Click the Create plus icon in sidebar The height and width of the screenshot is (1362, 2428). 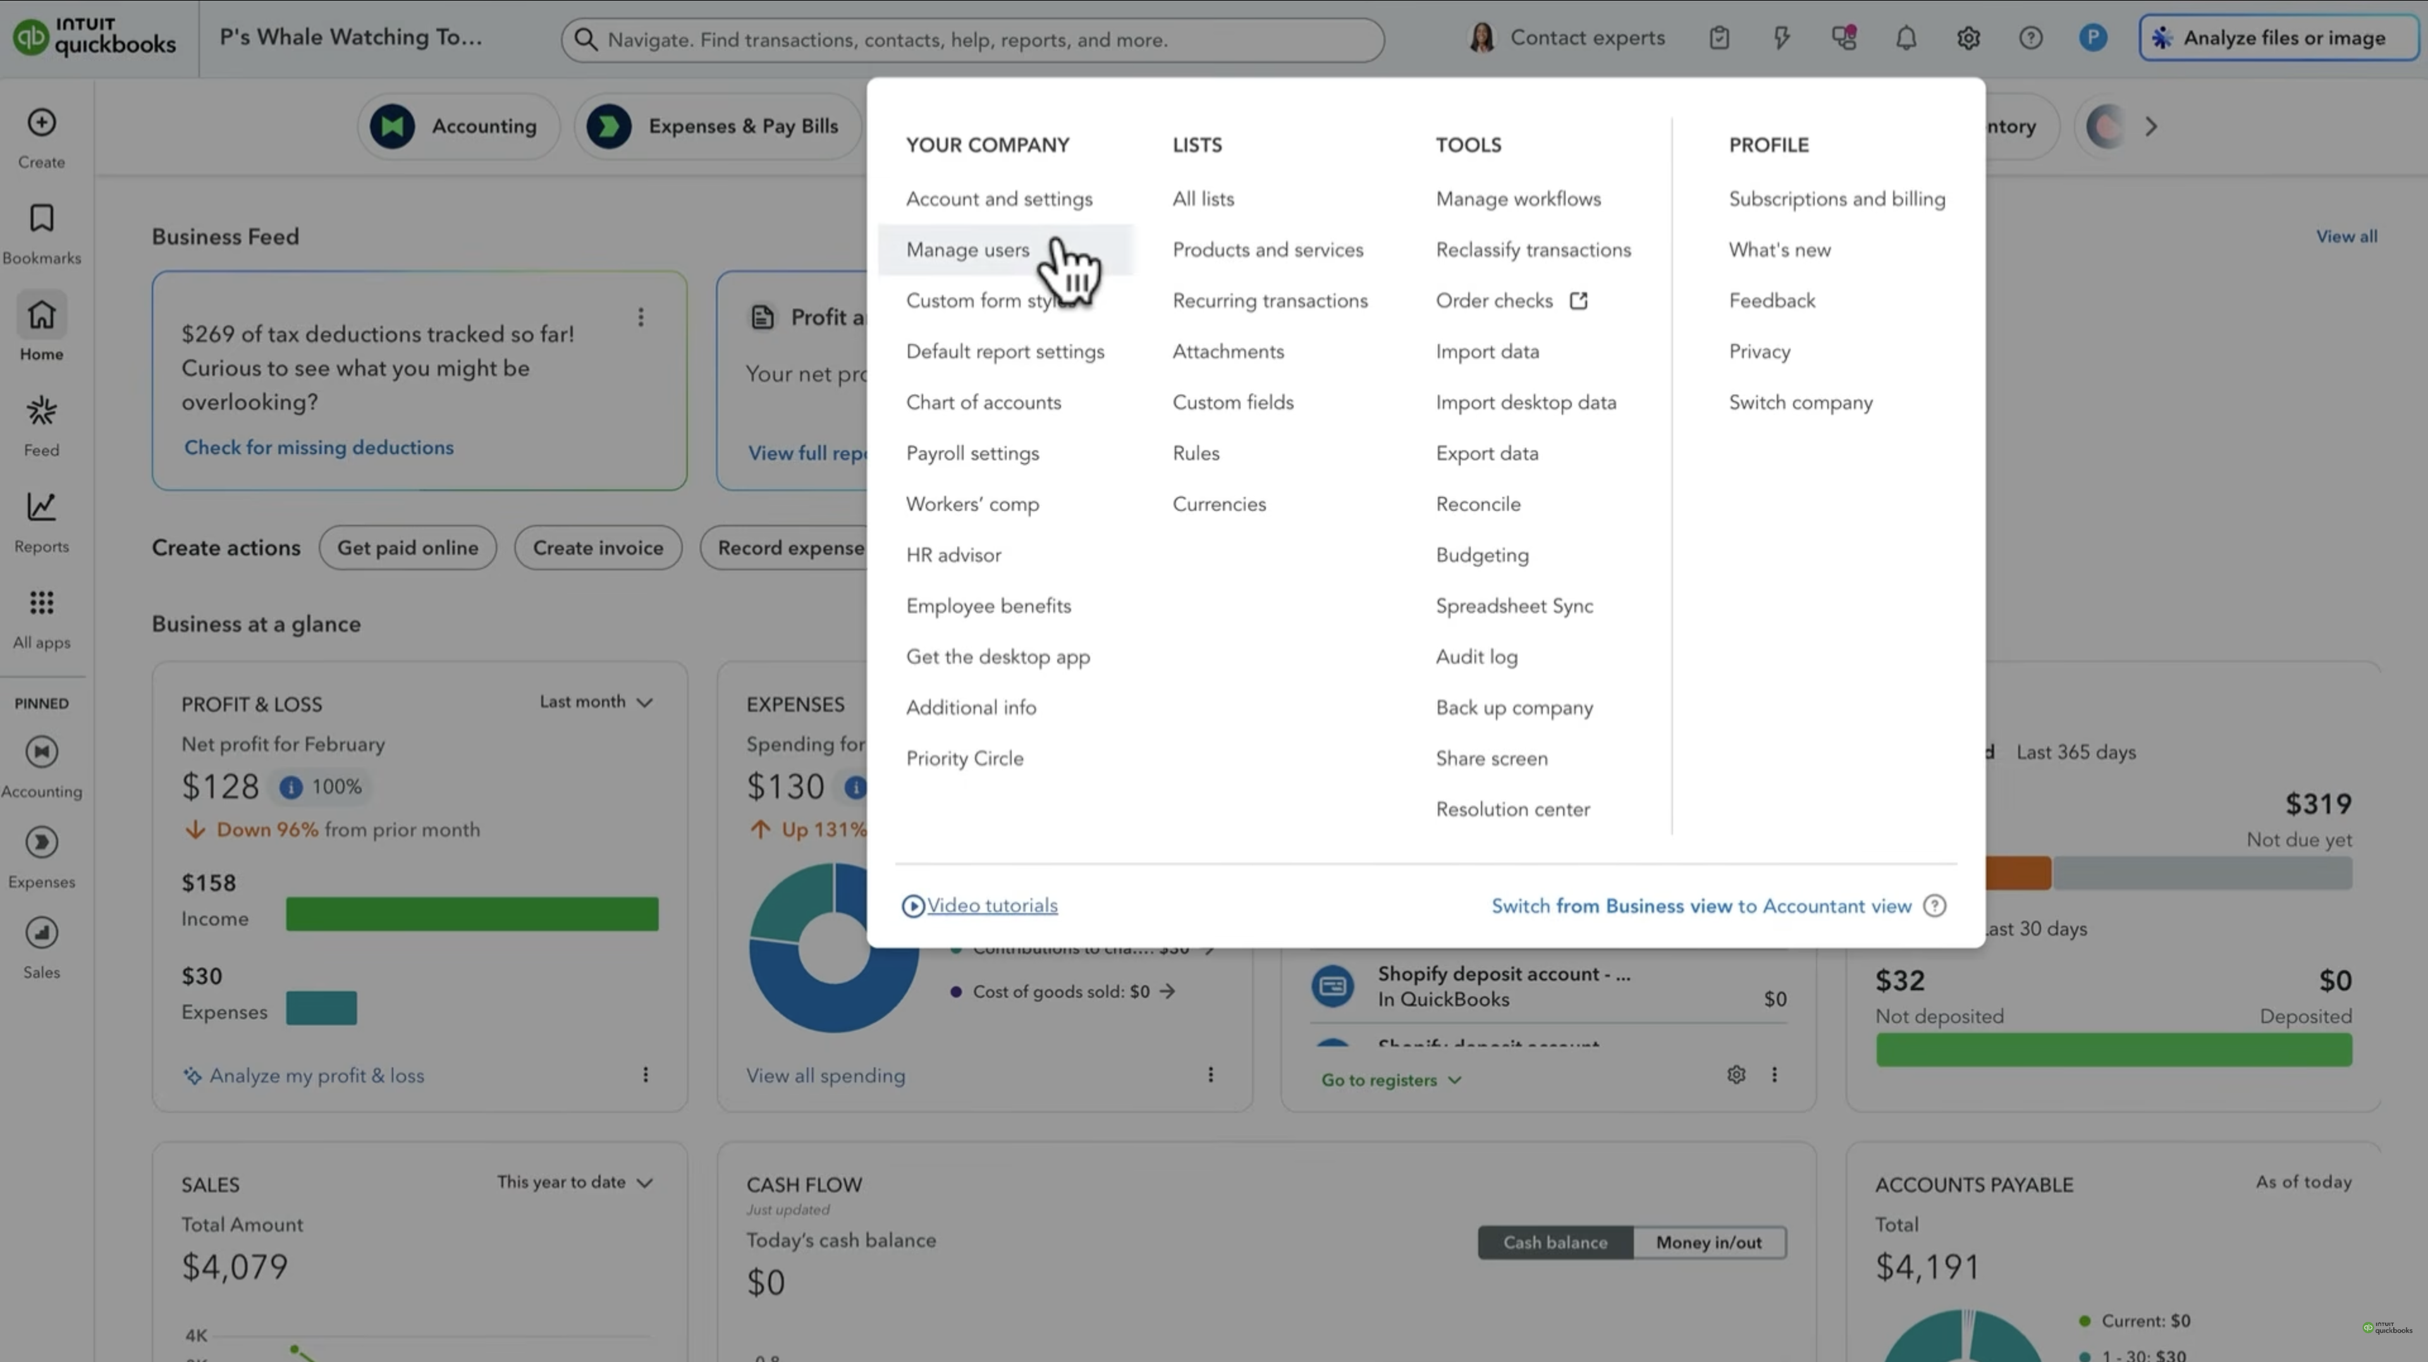click(x=42, y=123)
